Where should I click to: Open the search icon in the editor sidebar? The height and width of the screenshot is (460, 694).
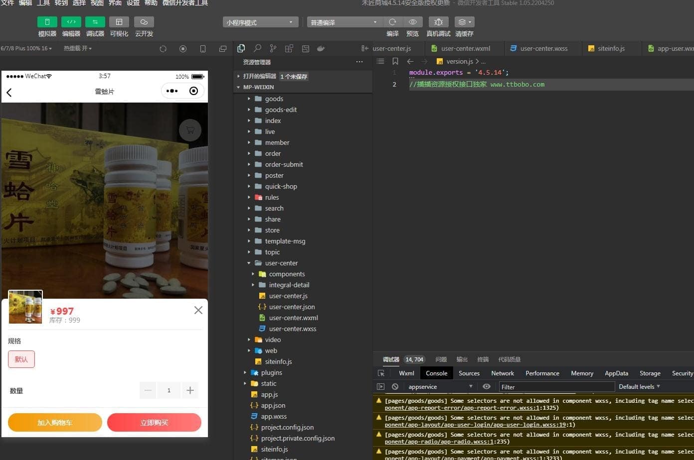tap(257, 48)
